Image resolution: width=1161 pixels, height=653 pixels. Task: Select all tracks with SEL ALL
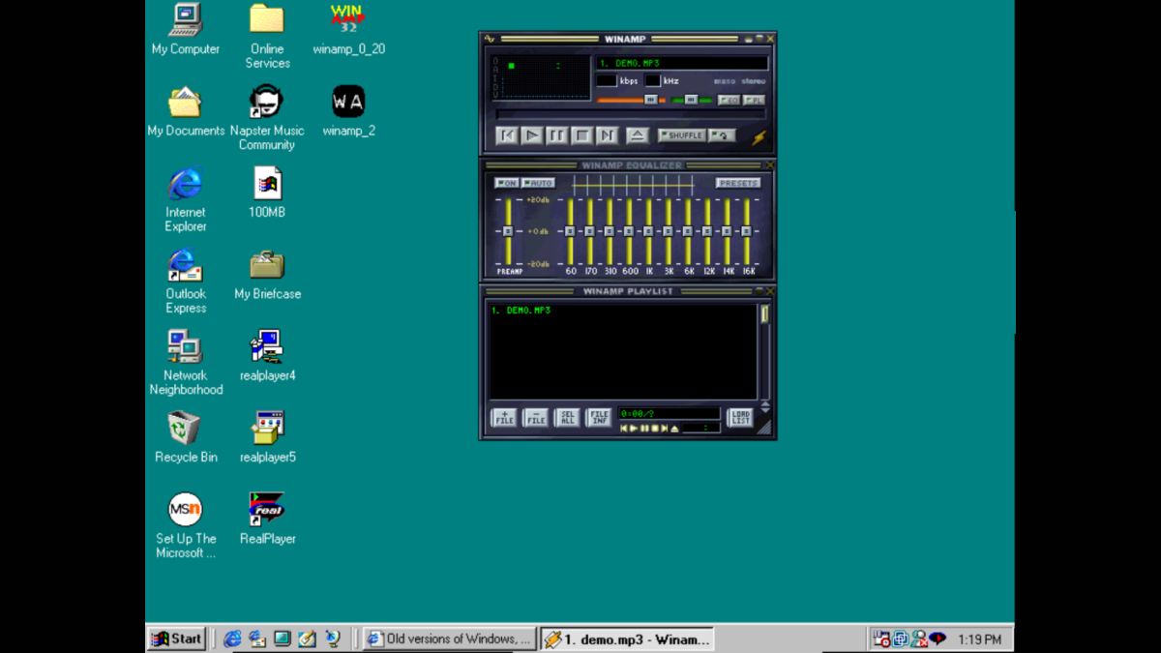click(567, 417)
